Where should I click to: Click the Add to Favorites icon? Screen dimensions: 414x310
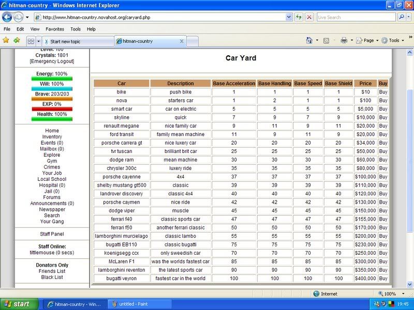click(17, 40)
